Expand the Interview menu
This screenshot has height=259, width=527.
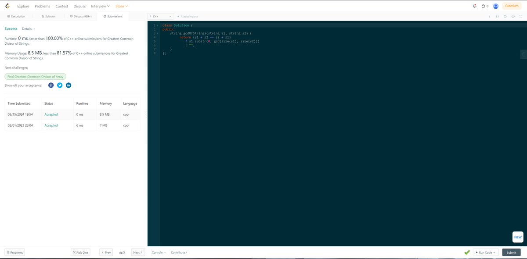click(x=100, y=6)
